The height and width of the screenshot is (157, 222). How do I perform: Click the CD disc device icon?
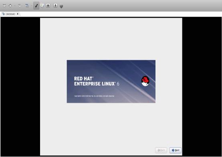(48, 6)
